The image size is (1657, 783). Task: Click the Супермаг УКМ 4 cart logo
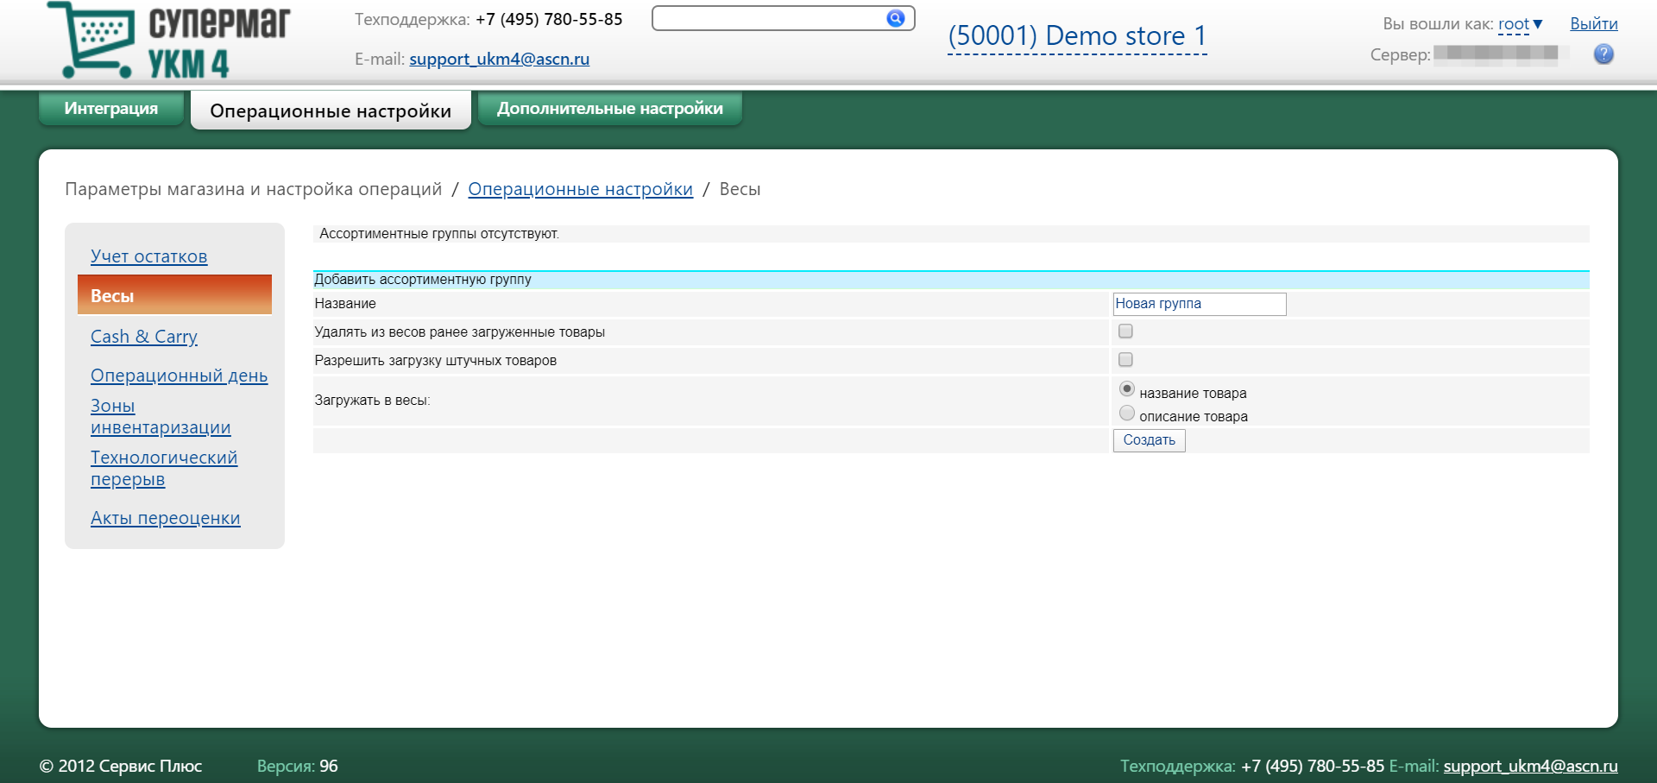pos(168,41)
